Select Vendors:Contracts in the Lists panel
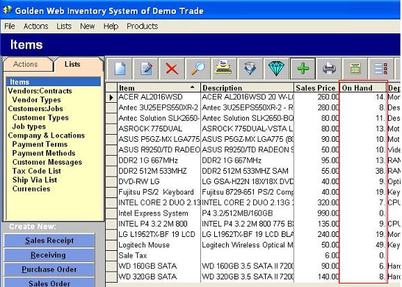Screen dimensions: 402x287 (40, 91)
